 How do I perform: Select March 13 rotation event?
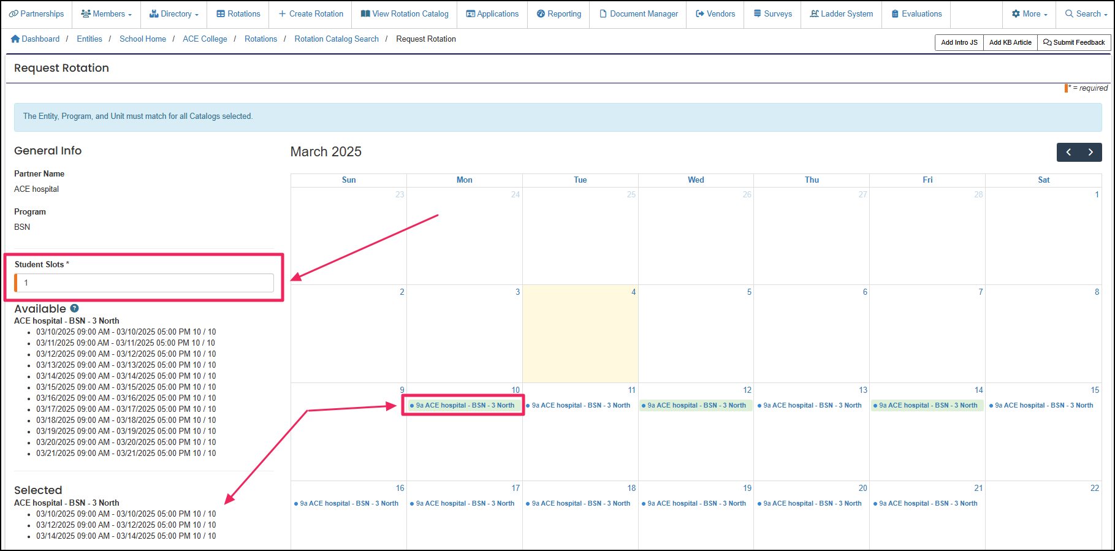[812, 406]
